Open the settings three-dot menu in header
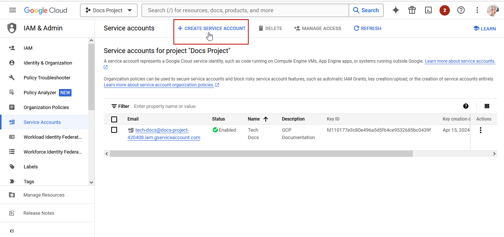Viewport: 504px width, 237px height. 477,10
